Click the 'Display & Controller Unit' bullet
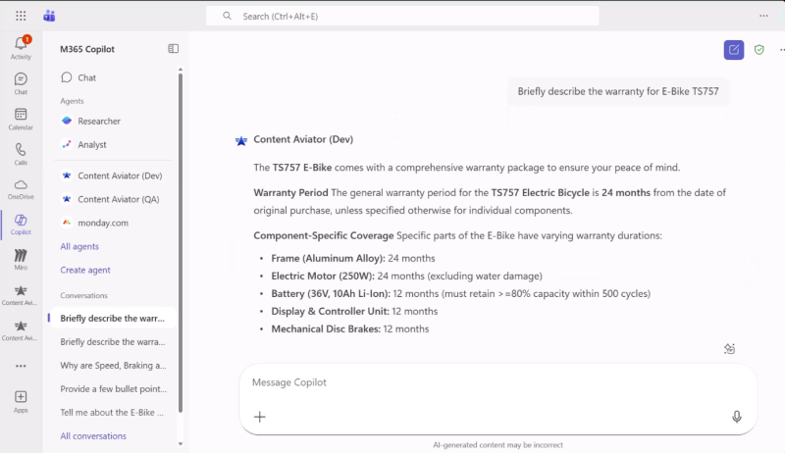 point(354,312)
